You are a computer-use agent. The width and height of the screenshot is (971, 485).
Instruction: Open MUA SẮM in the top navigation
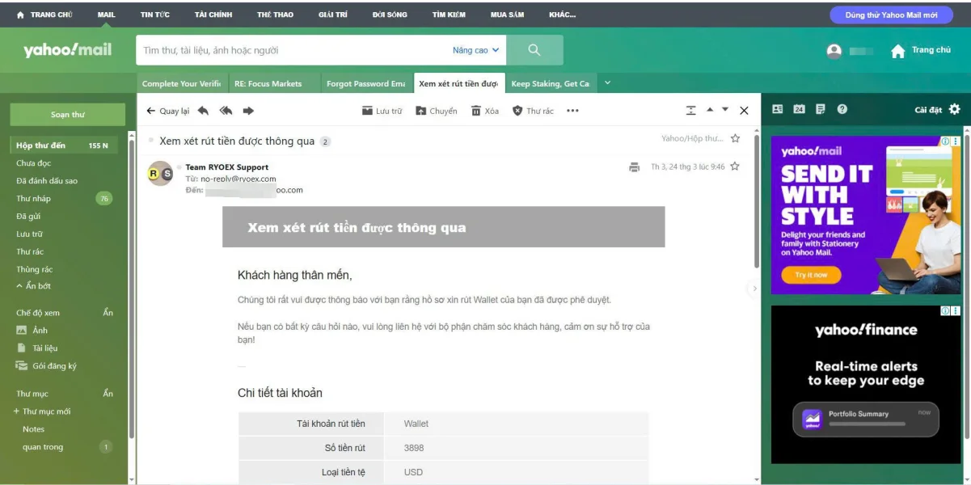[507, 15]
